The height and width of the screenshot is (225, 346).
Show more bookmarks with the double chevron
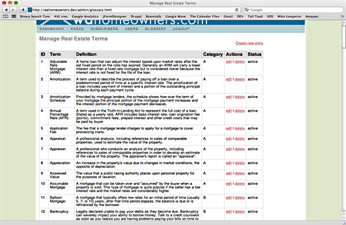pyautogui.click(x=342, y=16)
